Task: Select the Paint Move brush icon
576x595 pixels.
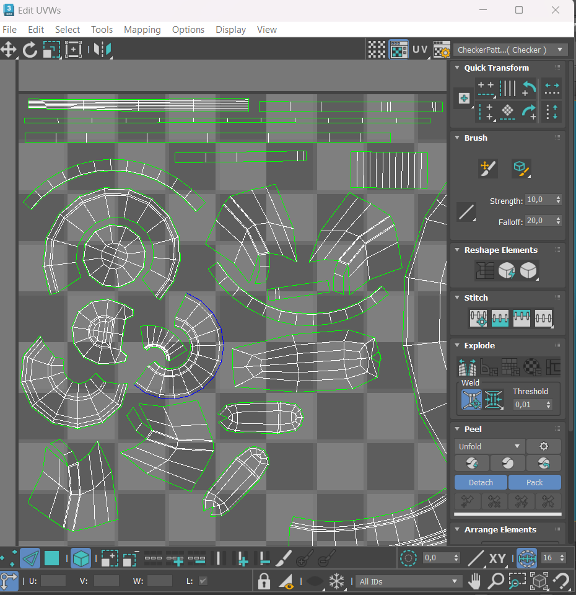Action: tap(487, 167)
